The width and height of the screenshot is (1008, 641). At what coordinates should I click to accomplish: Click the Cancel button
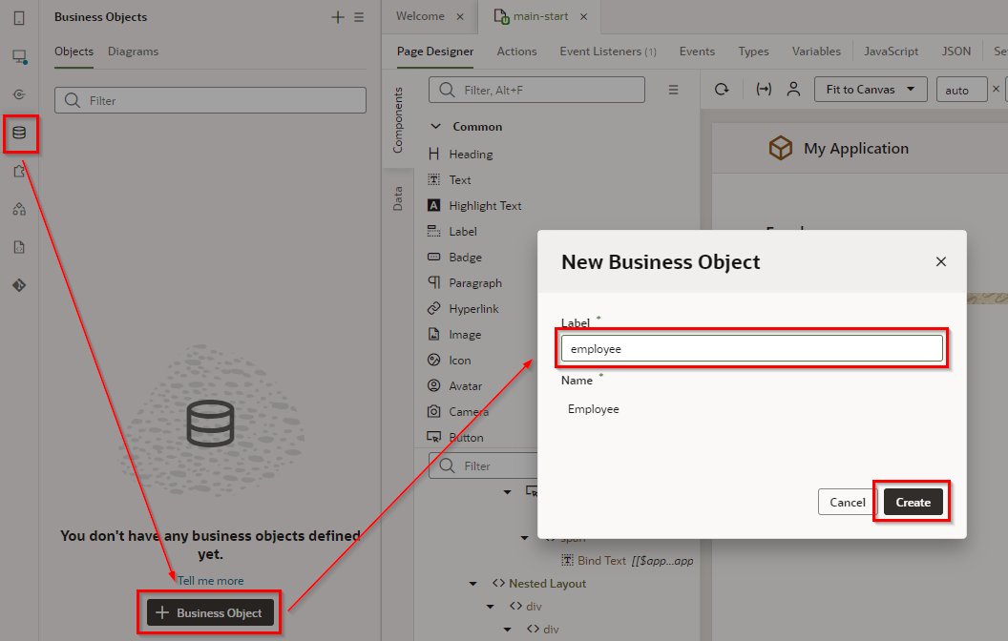[x=847, y=503]
